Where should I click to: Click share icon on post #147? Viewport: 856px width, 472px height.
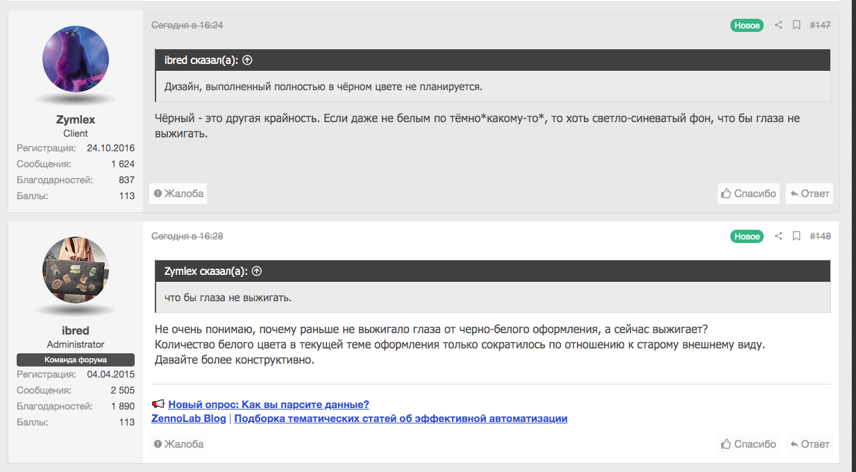click(778, 26)
